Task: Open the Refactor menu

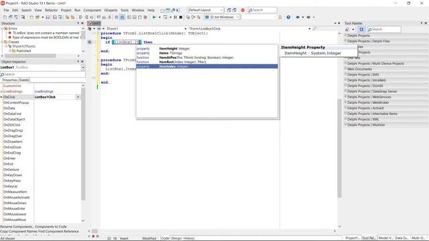Action: (x=52, y=10)
